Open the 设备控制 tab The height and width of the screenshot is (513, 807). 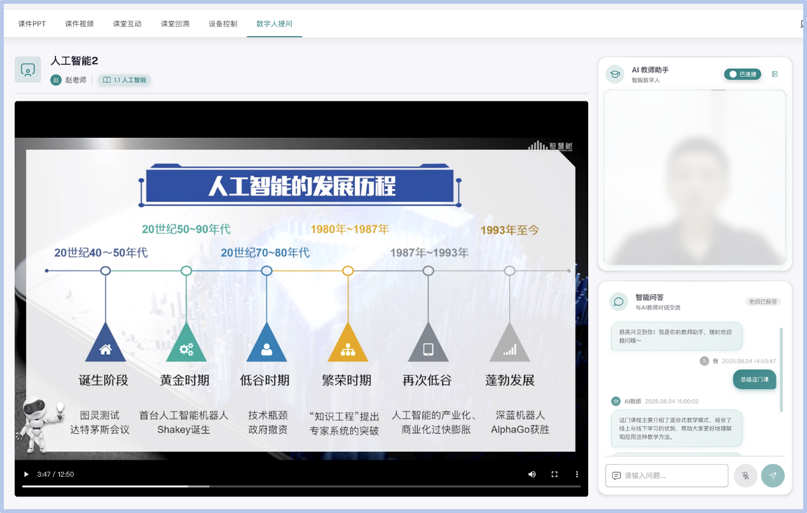[x=223, y=24]
